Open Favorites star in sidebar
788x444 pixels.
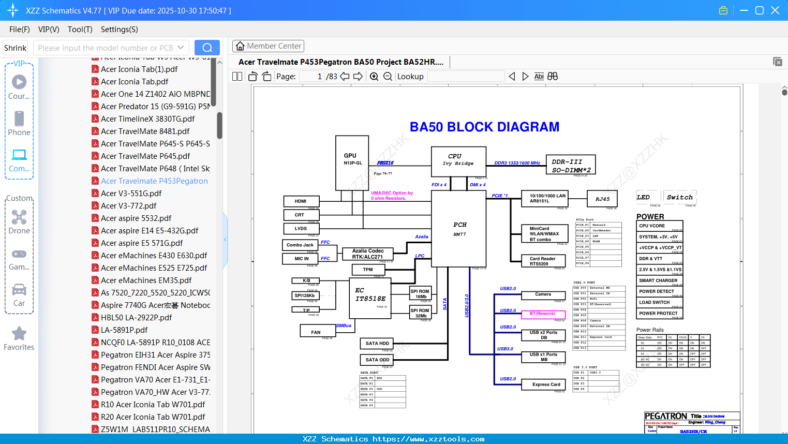pos(19,338)
